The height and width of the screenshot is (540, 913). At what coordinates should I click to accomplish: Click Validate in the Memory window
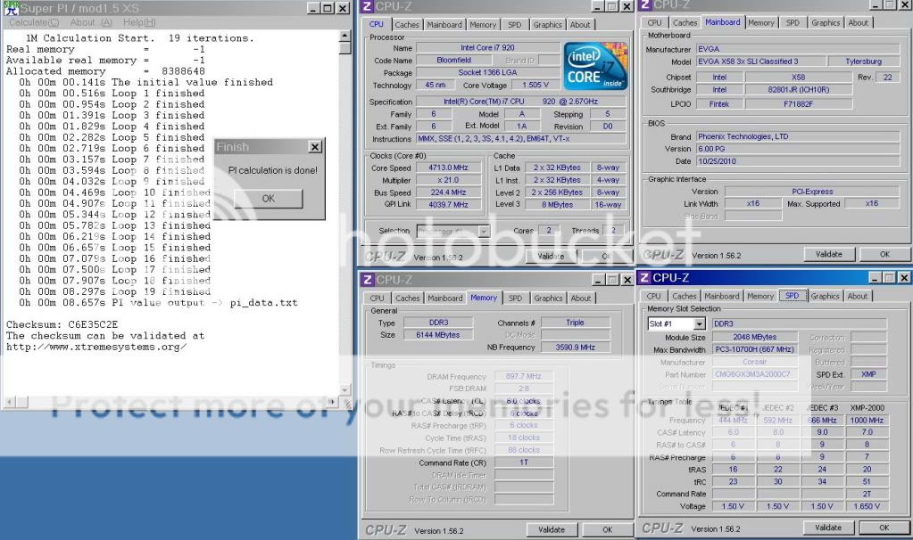coord(551,529)
